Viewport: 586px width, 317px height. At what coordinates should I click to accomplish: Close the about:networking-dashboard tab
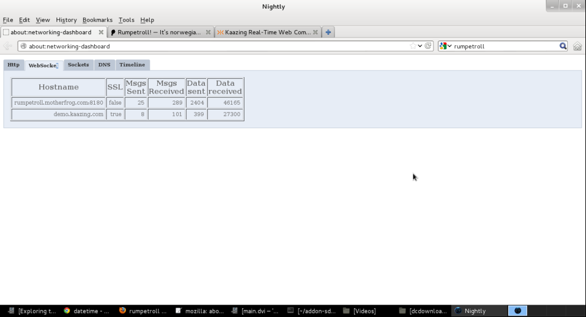click(x=101, y=32)
